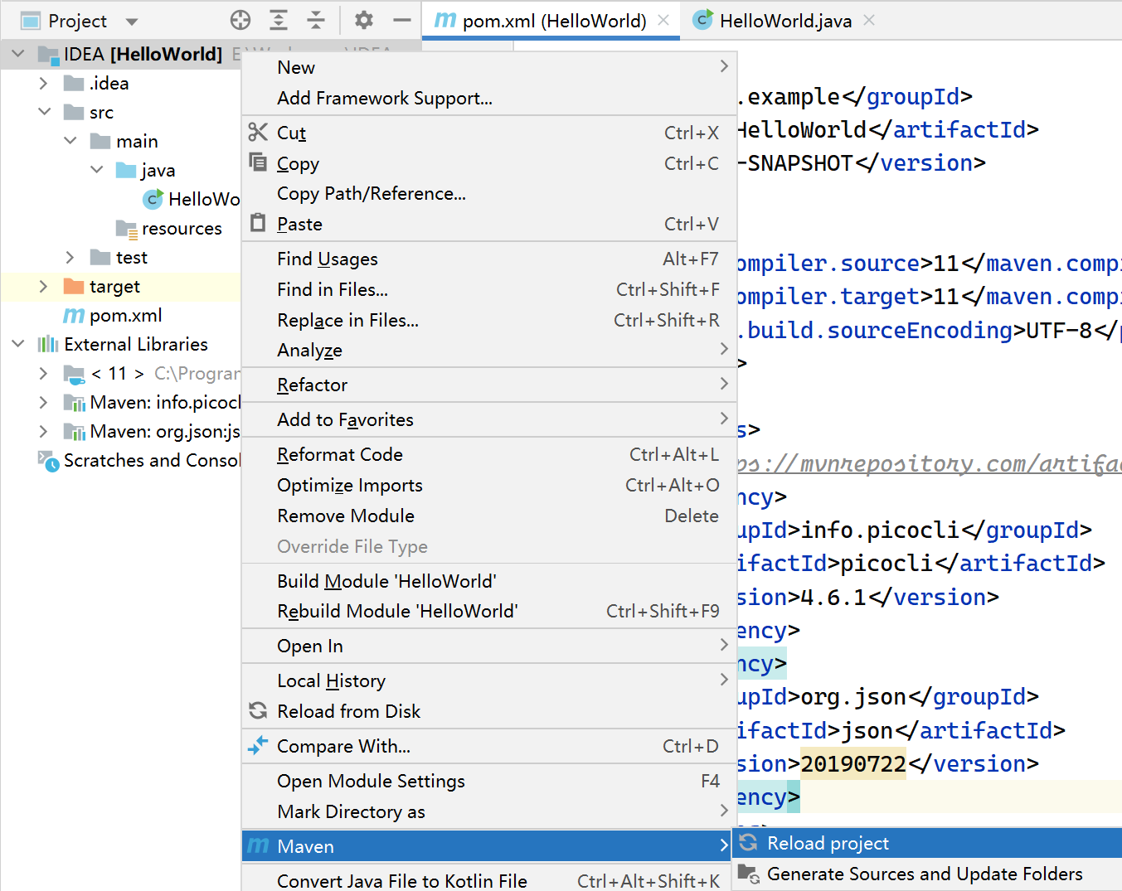Choose Optimize Imports
Screen dimensions: 1122x891
[x=489, y=485]
